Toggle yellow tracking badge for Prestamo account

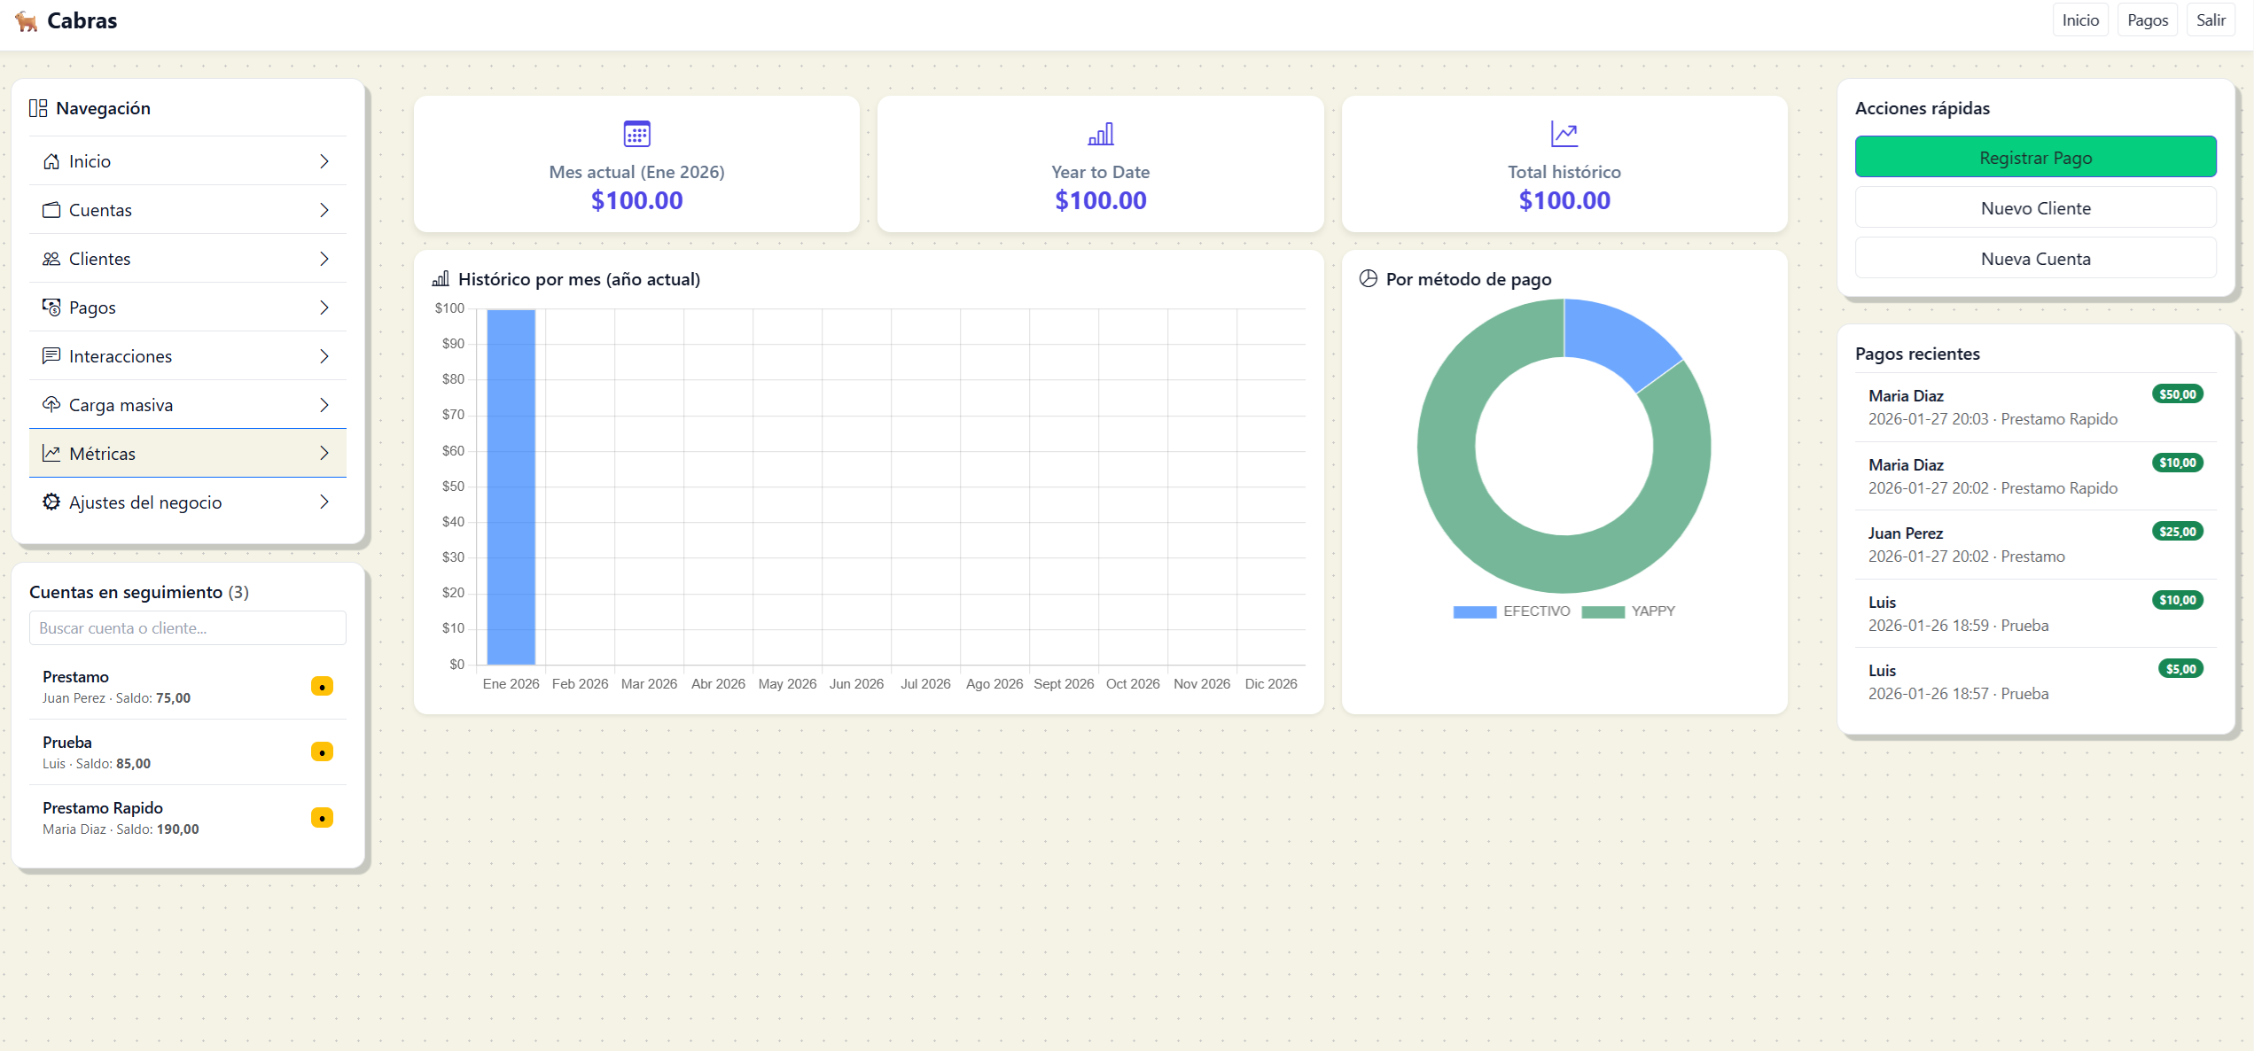pyautogui.click(x=322, y=687)
